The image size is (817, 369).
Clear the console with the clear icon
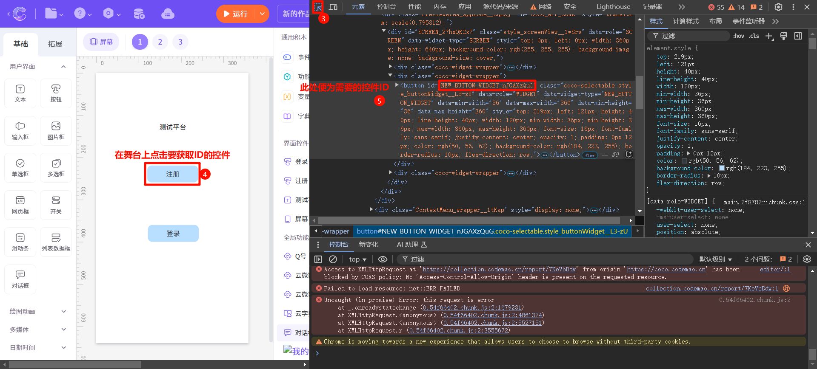333,259
